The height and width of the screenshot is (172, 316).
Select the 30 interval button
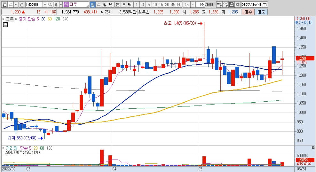pyautogui.click(x=167, y=4)
